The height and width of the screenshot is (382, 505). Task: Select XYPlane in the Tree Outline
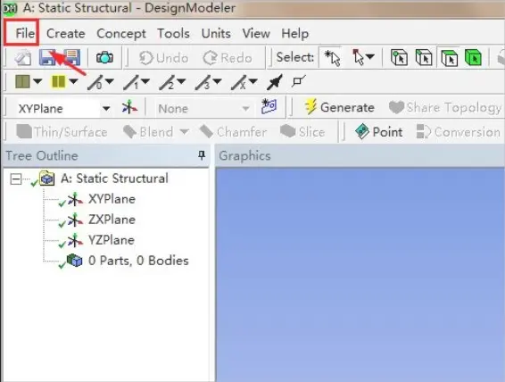[x=112, y=199]
